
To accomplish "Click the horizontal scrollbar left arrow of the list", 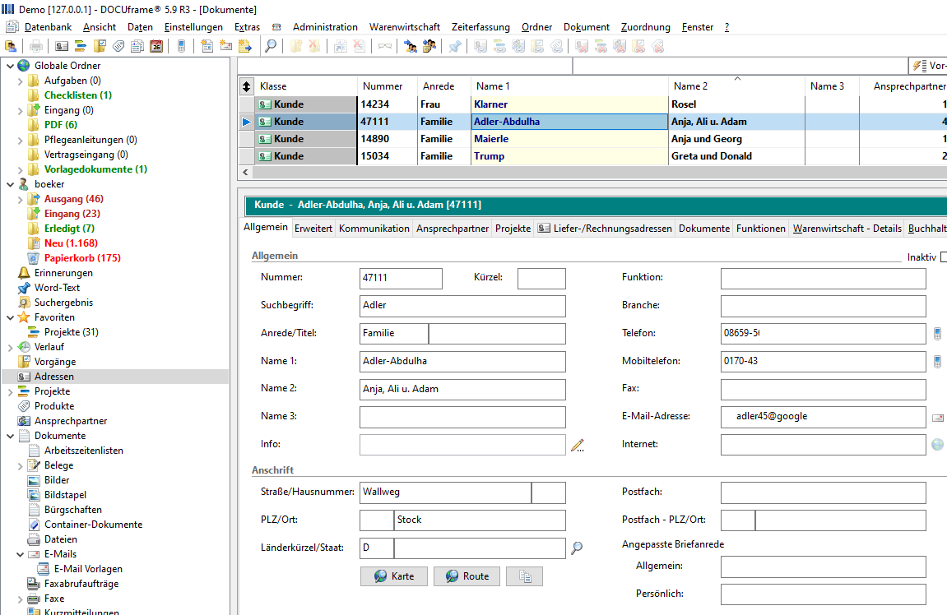I will click(x=245, y=172).
